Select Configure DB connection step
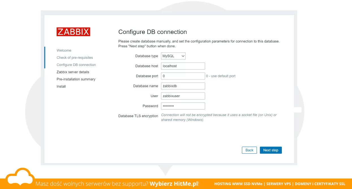 click(x=76, y=65)
